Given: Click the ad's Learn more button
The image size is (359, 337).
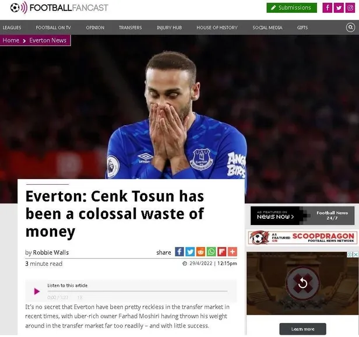Looking at the screenshot, I should click(x=302, y=329).
